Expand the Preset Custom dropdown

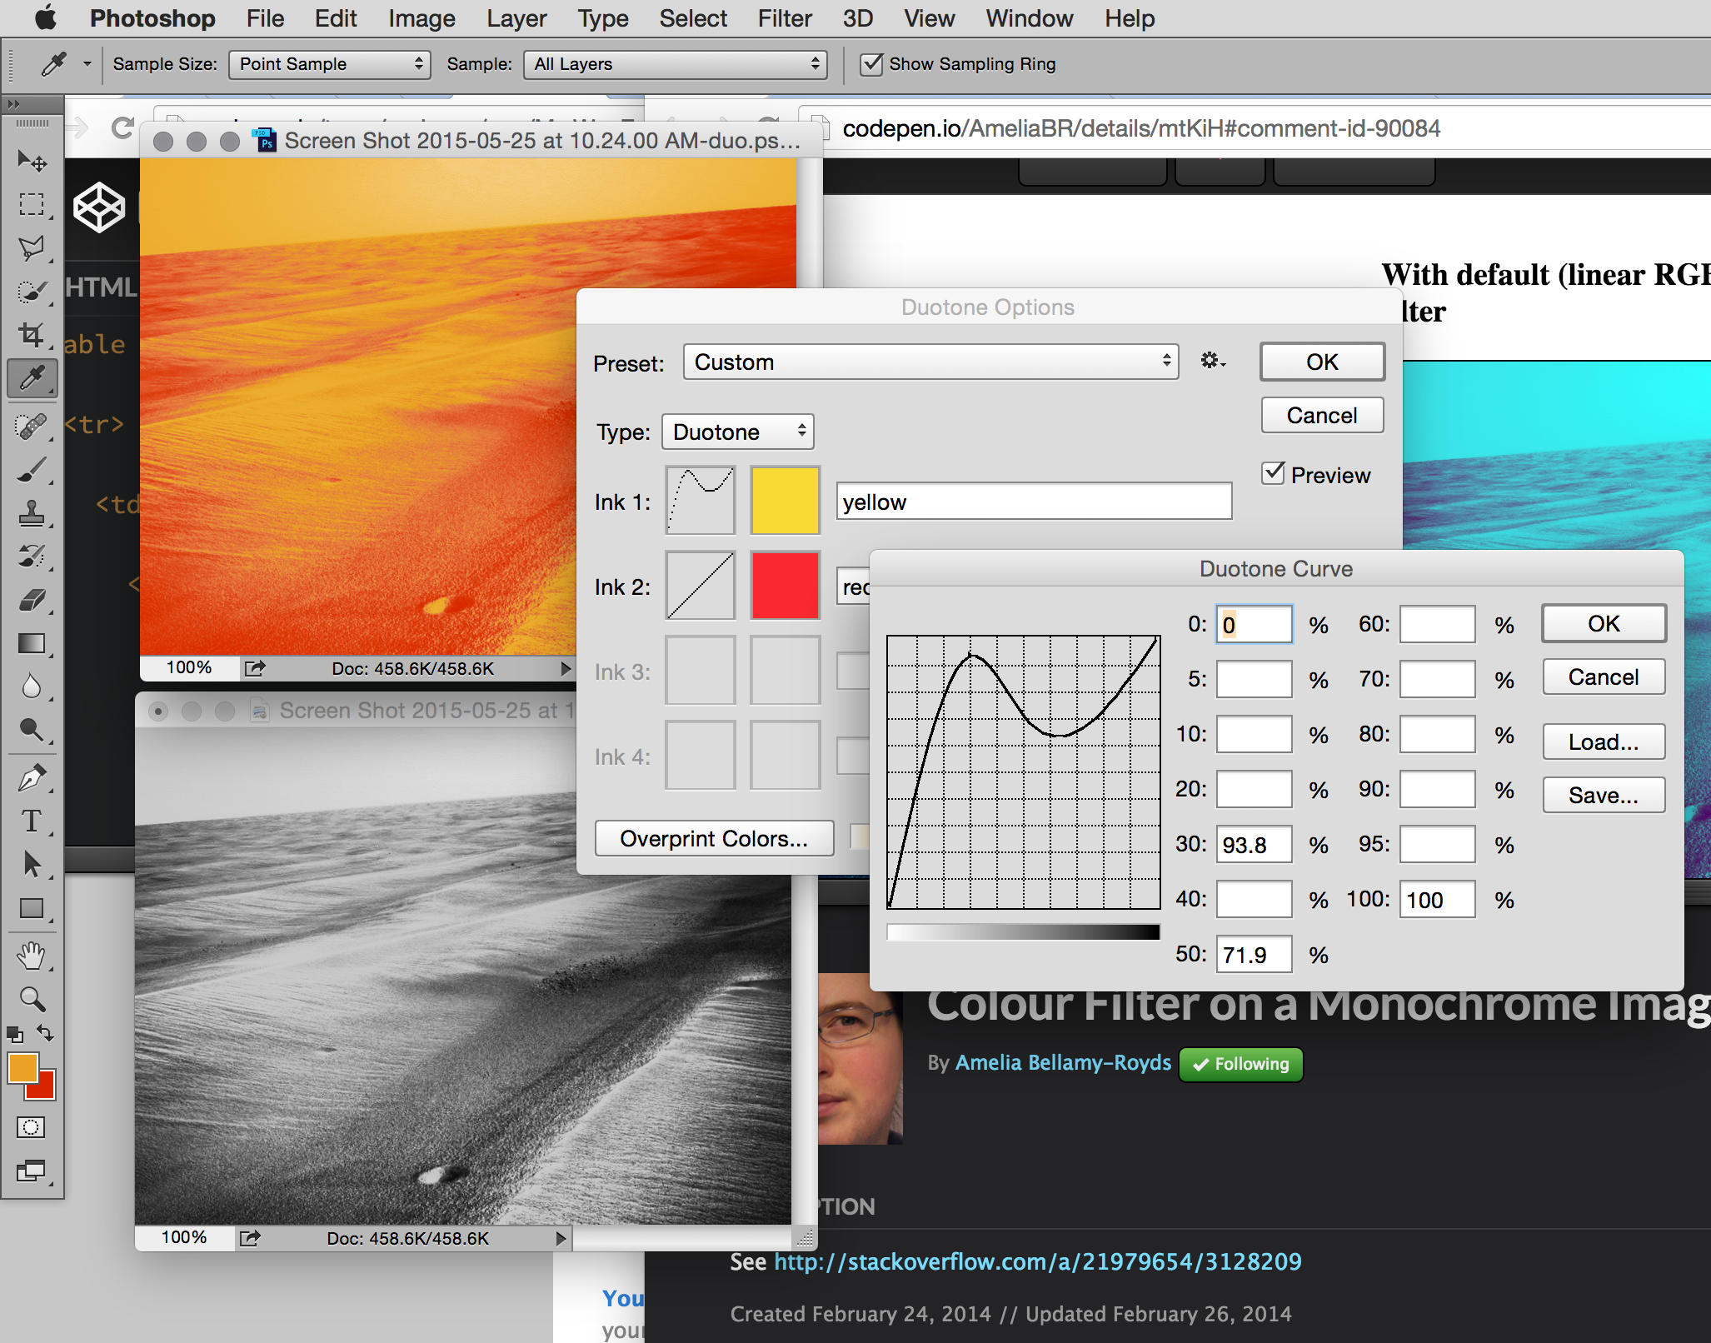point(930,362)
